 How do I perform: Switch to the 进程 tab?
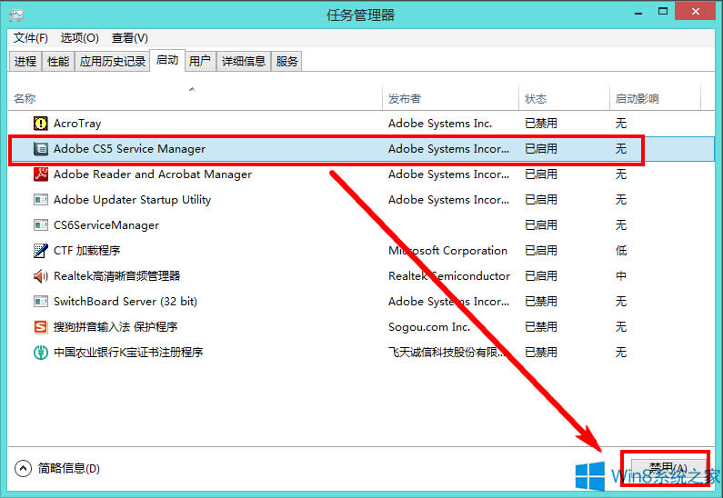(25, 61)
